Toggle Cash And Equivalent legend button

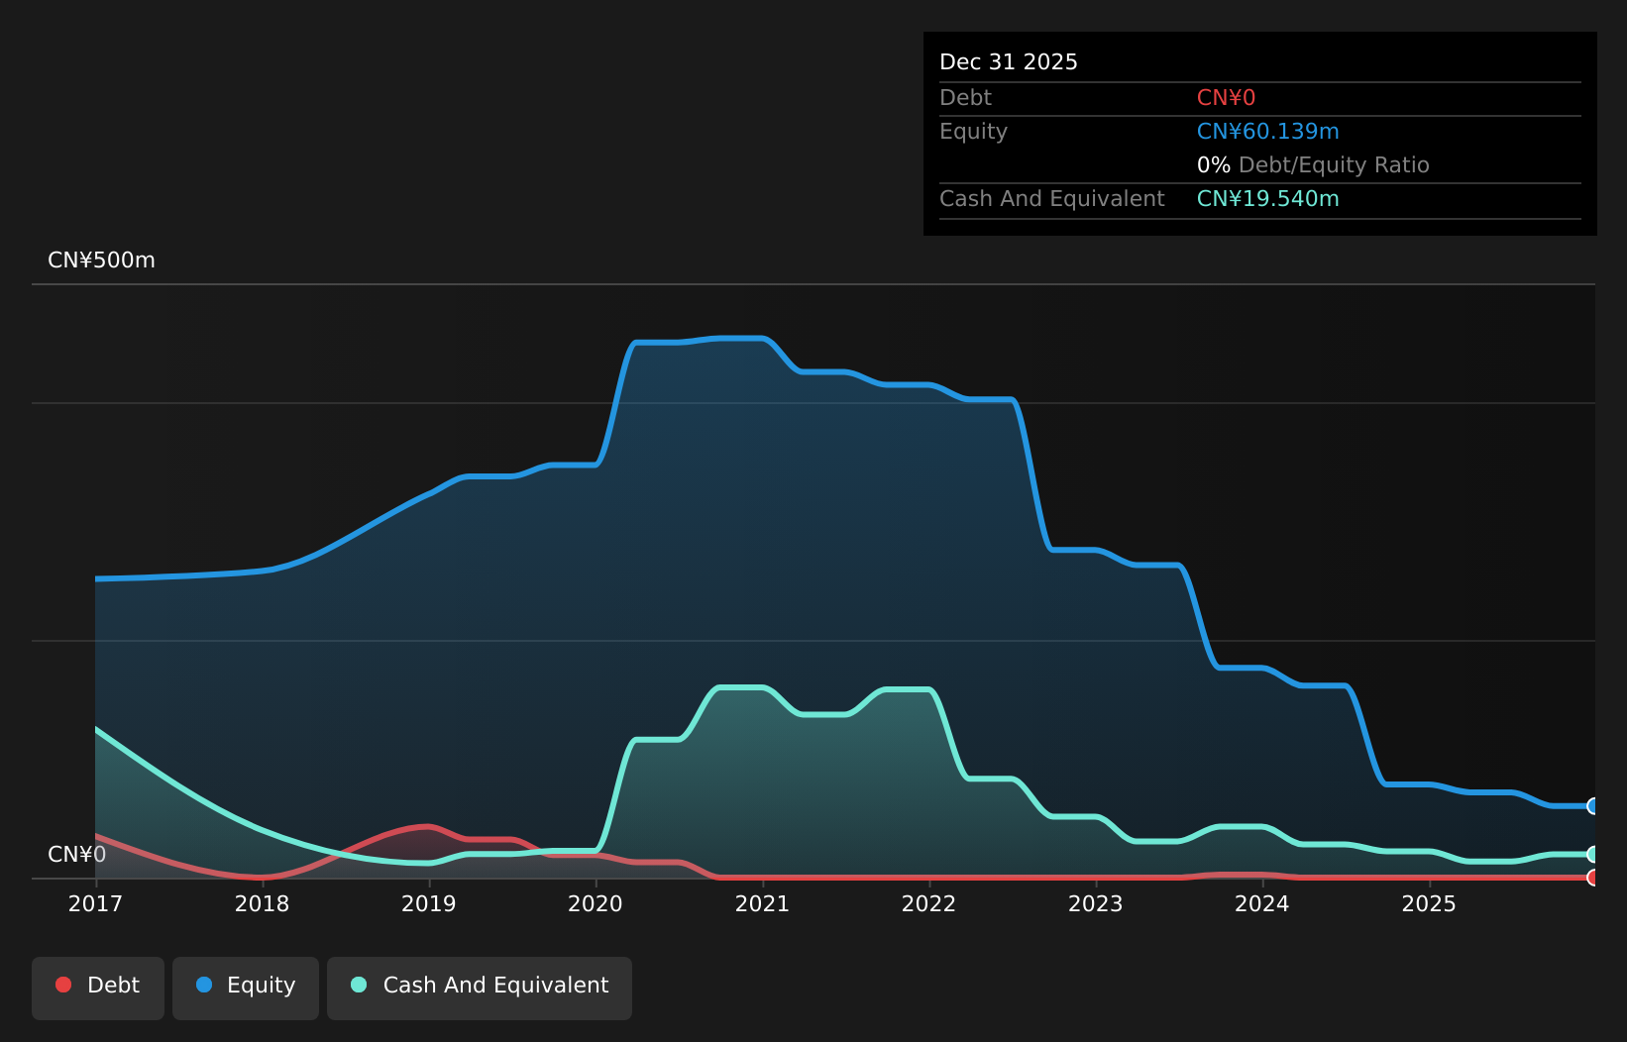click(480, 988)
